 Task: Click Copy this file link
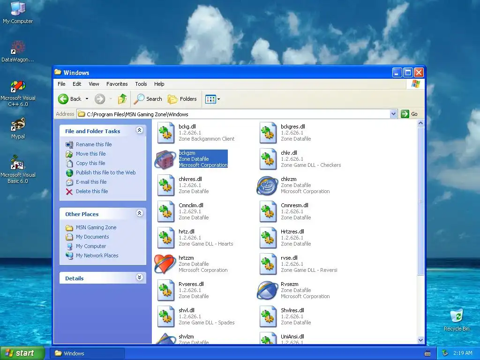90,163
